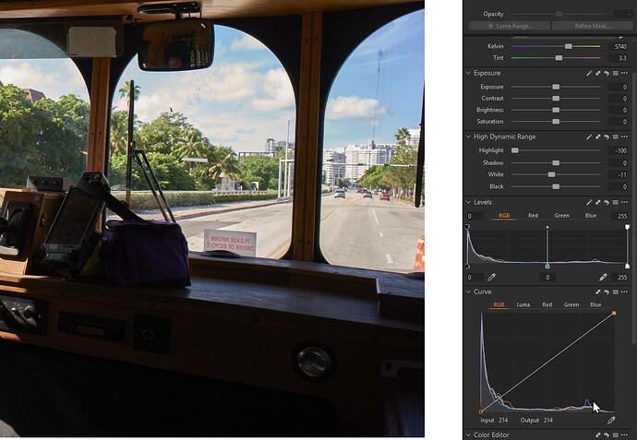Click the Tint slider handle

coord(559,58)
